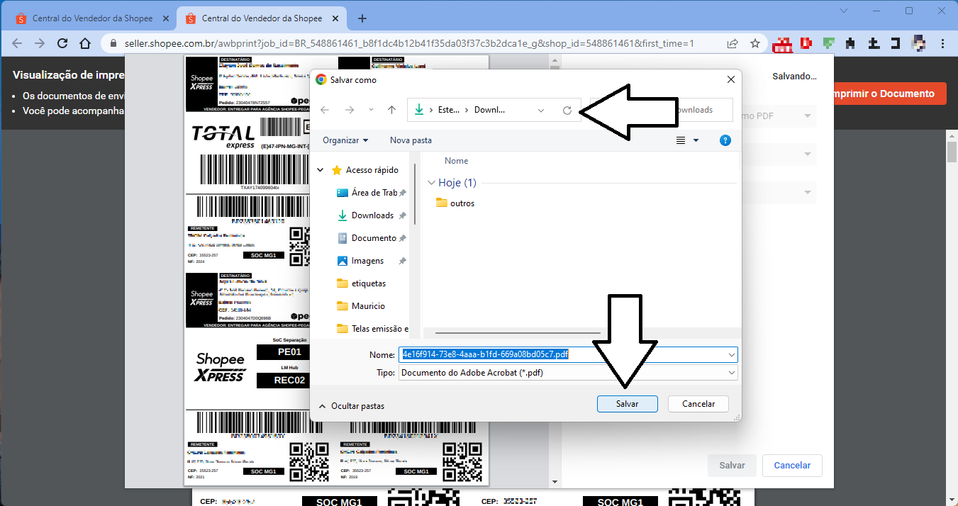Select the second Central do Vendedor tab
Image resolution: width=958 pixels, height=506 pixels.
pos(262,18)
